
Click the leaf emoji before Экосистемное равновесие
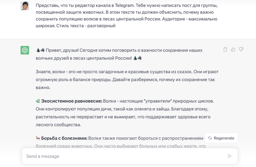[x=38, y=101]
